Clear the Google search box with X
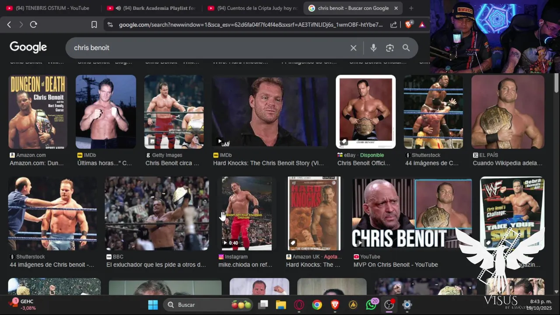The width and height of the screenshot is (560, 315). pyautogui.click(x=353, y=48)
